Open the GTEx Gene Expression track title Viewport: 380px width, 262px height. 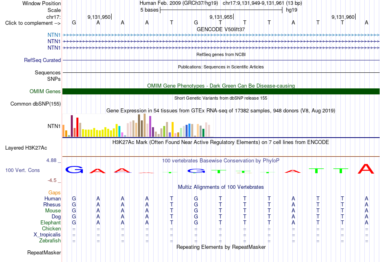coord(221,111)
